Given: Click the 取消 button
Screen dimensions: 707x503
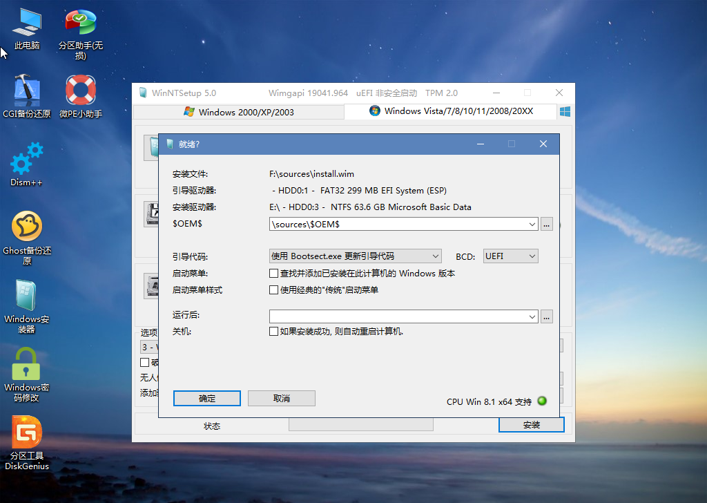Looking at the screenshot, I should (x=282, y=399).
